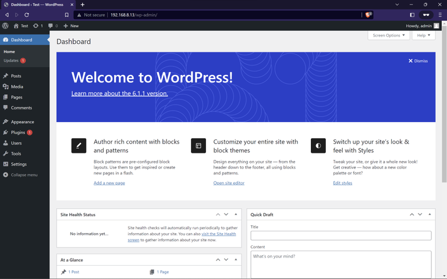Toggle the browser sidebar panel icon
This screenshot has height=279, width=447.
(412, 15)
